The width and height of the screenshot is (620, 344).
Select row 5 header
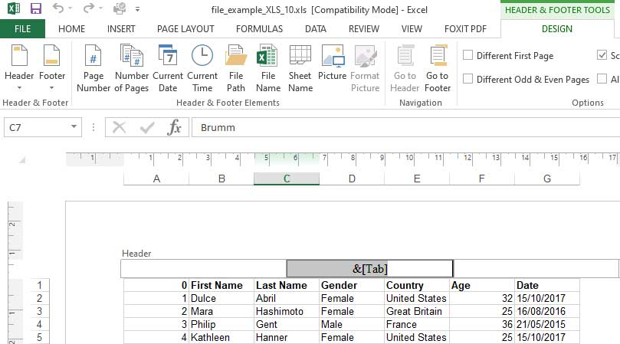pyautogui.click(x=40, y=337)
